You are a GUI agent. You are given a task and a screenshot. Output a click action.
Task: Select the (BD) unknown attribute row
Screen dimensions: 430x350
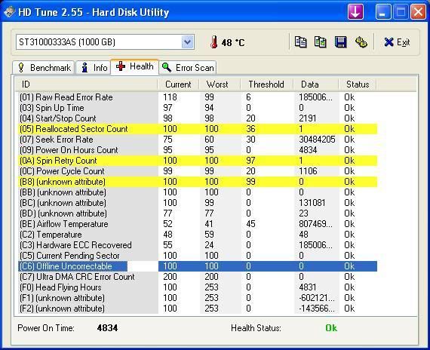point(198,213)
